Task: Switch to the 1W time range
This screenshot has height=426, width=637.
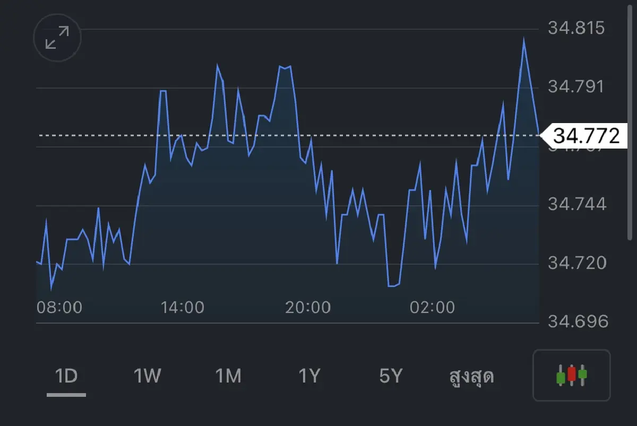Action: [147, 376]
